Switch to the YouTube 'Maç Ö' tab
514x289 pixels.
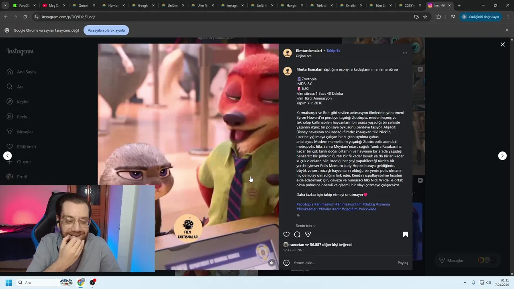[x=54, y=6]
